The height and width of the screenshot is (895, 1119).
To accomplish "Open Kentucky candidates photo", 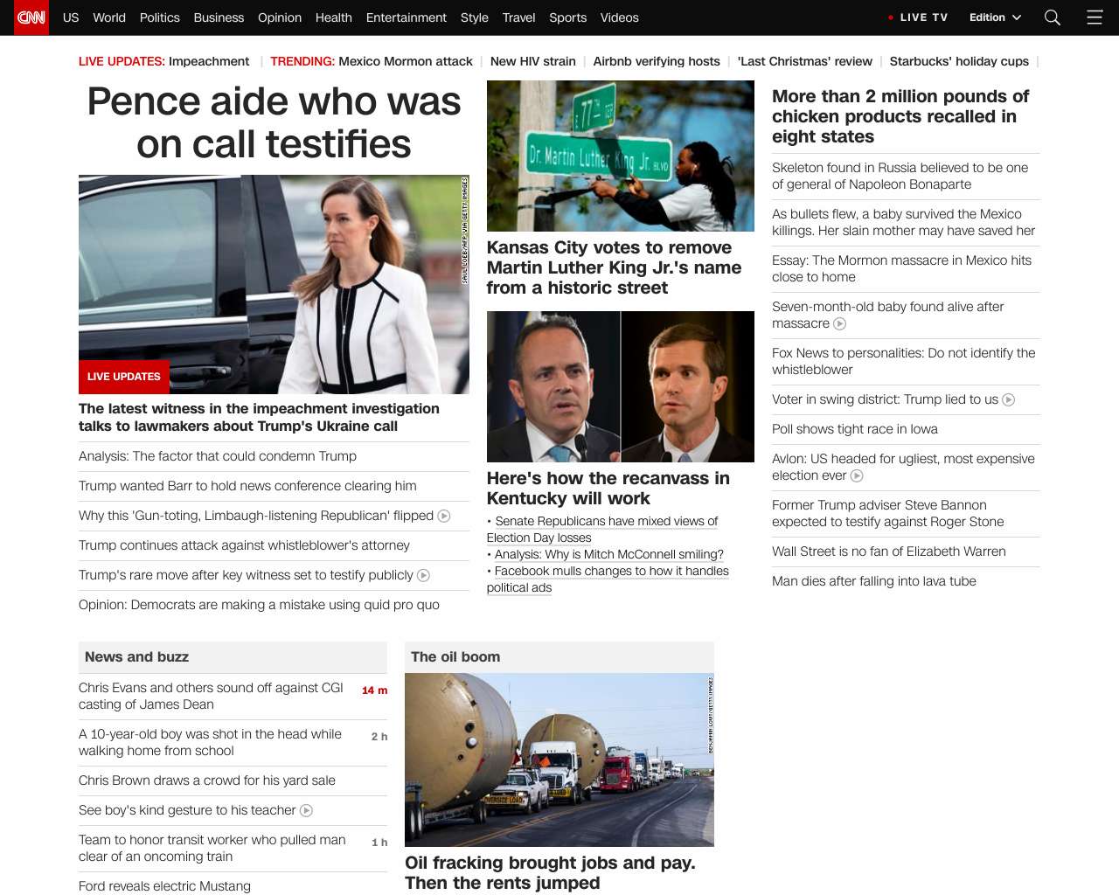I will [621, 386].
